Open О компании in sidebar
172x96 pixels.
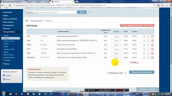pyautogui.click(x=8, y=12)
